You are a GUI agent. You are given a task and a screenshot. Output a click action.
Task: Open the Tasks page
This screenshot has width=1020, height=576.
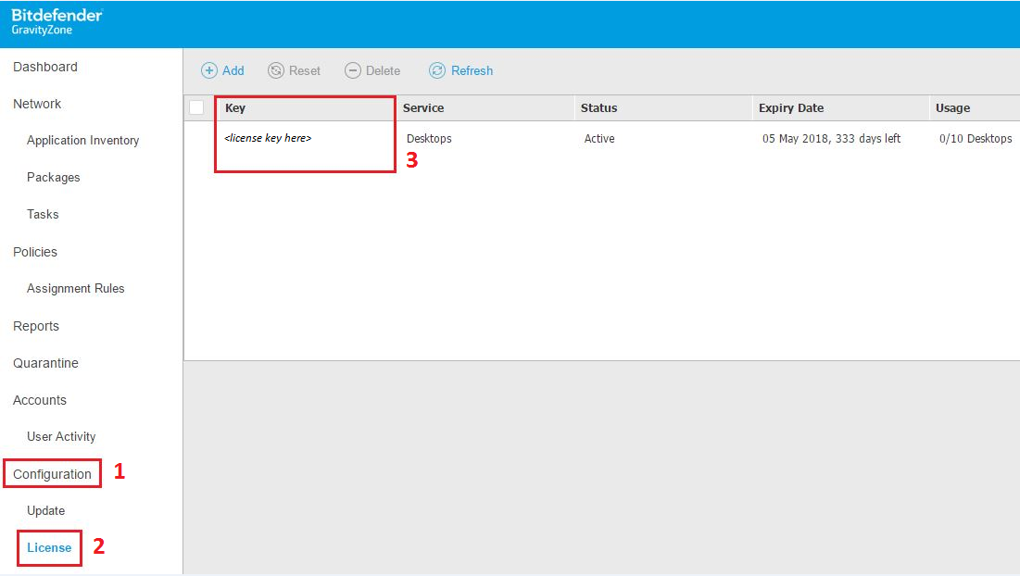pos(43,215)
